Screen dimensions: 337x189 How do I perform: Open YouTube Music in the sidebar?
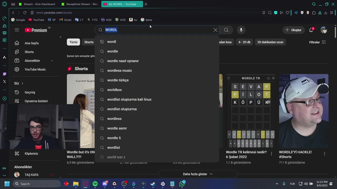coord(35,69)
